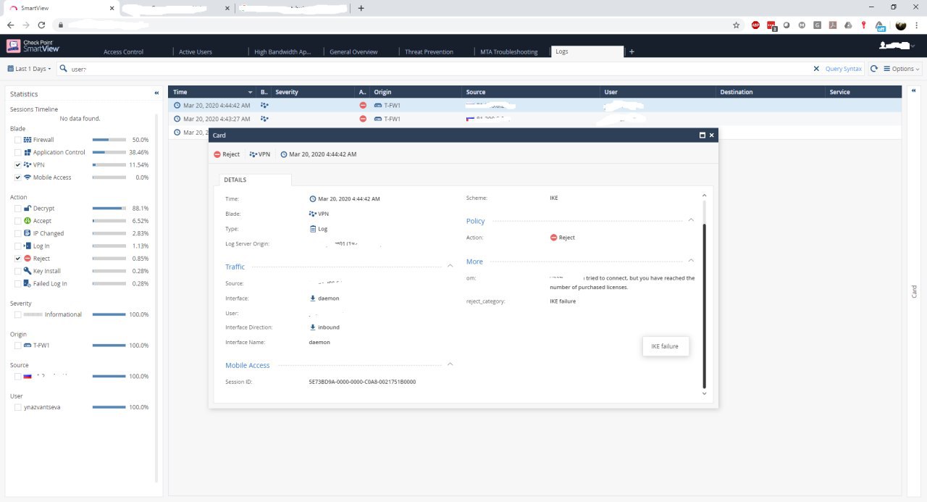Sort by Time column arrow

tap(251, 93)
